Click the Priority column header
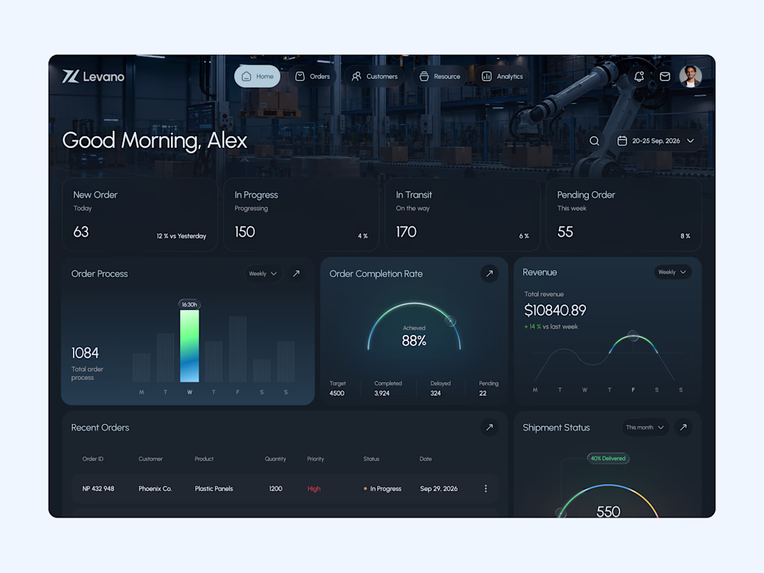Screen dimensions: 764x573 point(315,459)
